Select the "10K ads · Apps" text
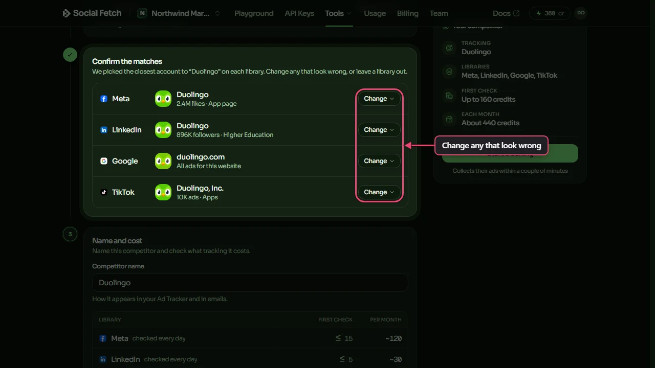The image size is (655, 368). pos(197,197)
